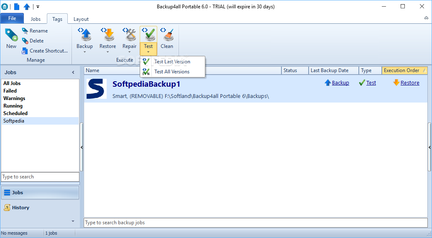Screen dimensions: 432x238
Task: Select the Tags ribbon tab
Action: click(x=57, y=19)
